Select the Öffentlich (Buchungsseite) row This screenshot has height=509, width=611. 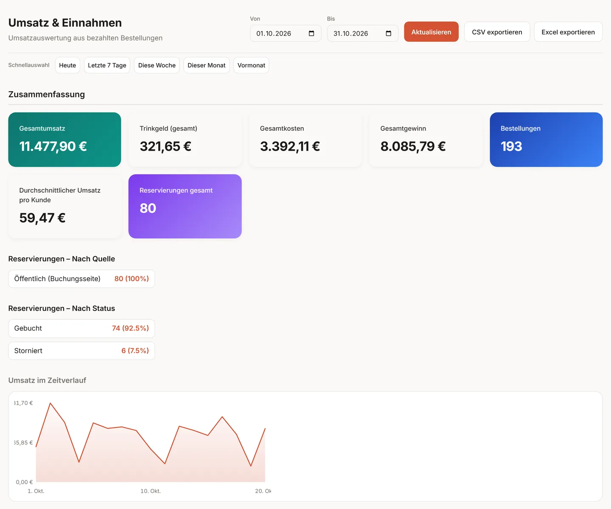81,279
